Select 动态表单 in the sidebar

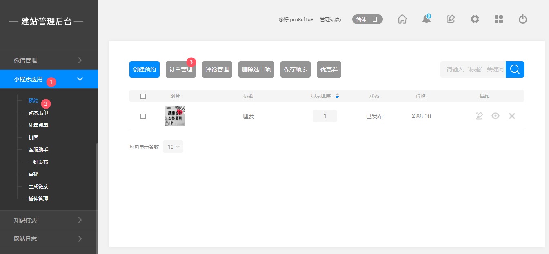tap(38, 113)
